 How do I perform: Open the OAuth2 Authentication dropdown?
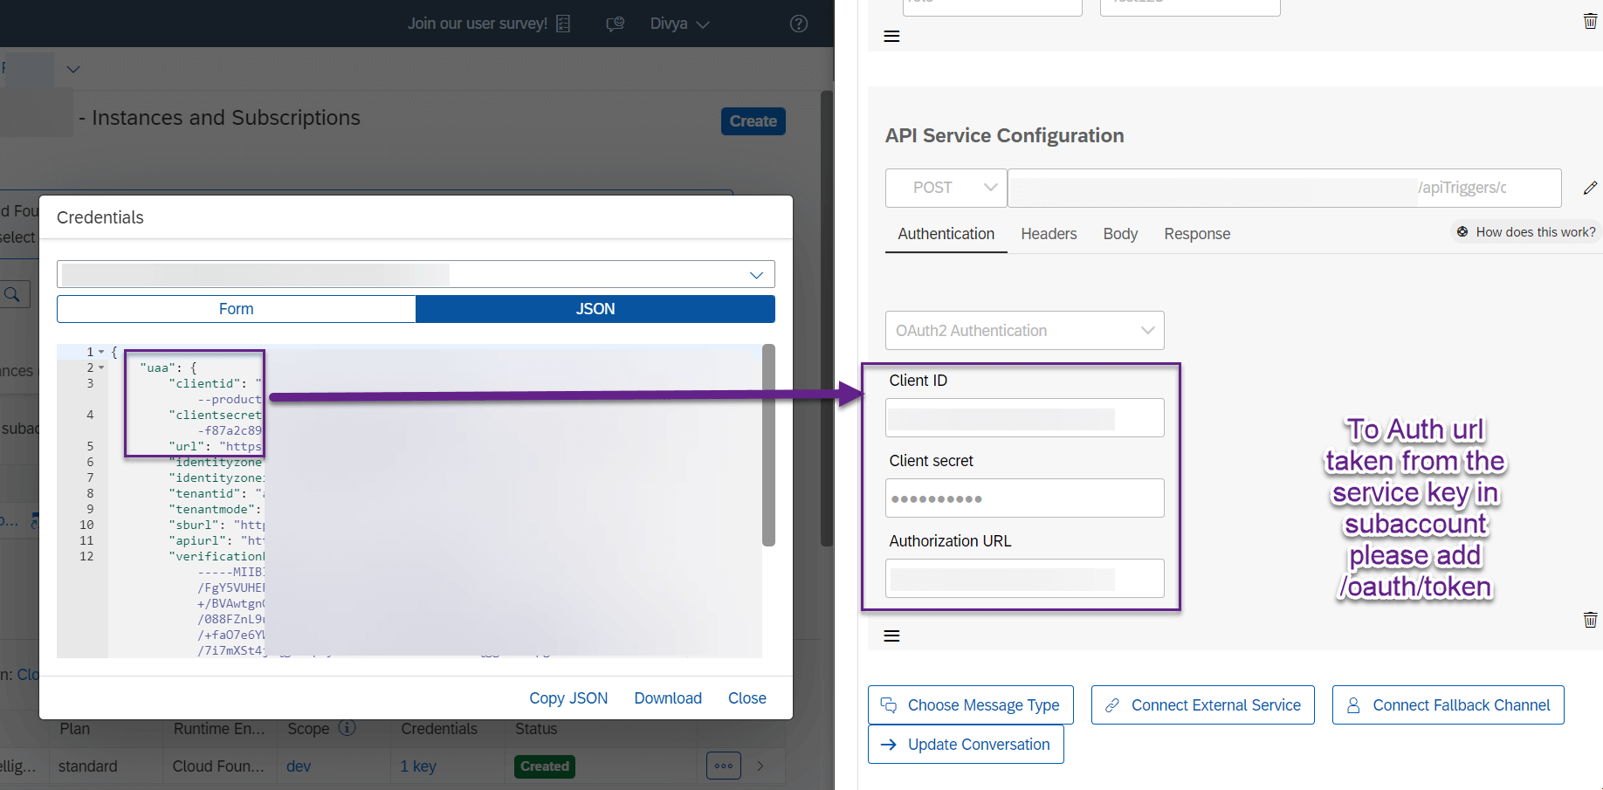coord(1023,330)
